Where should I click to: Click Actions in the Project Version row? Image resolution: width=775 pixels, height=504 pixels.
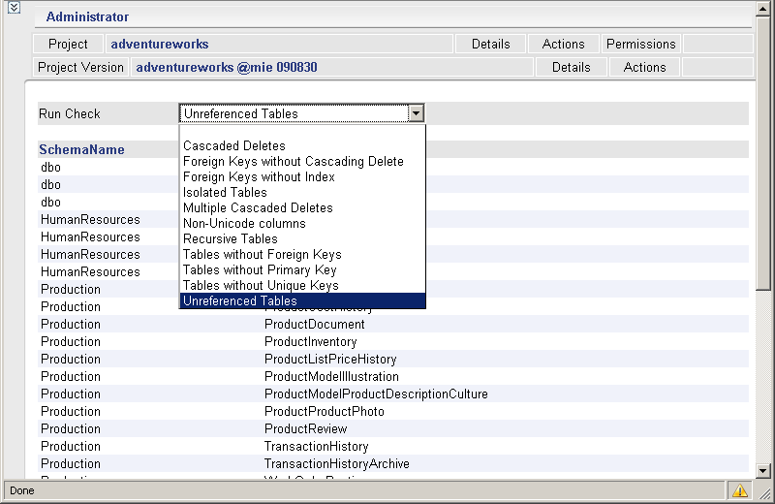[644, 67]
